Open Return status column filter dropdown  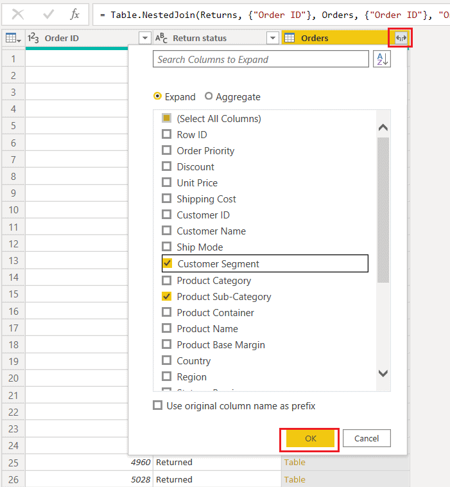click(272, 38)
